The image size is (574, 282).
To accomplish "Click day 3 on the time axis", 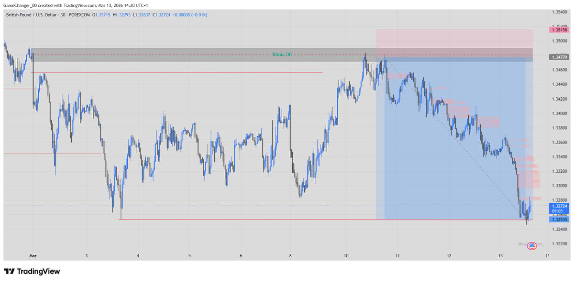I will (87, 256).
